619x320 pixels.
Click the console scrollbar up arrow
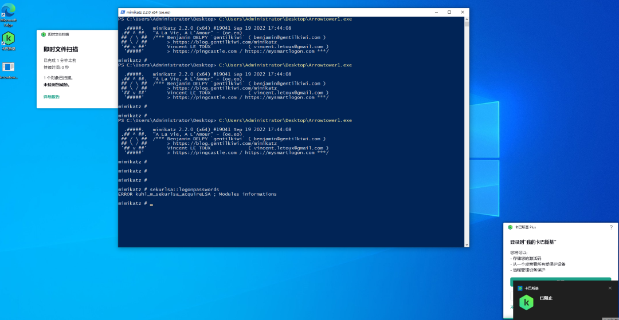point(467,19)
